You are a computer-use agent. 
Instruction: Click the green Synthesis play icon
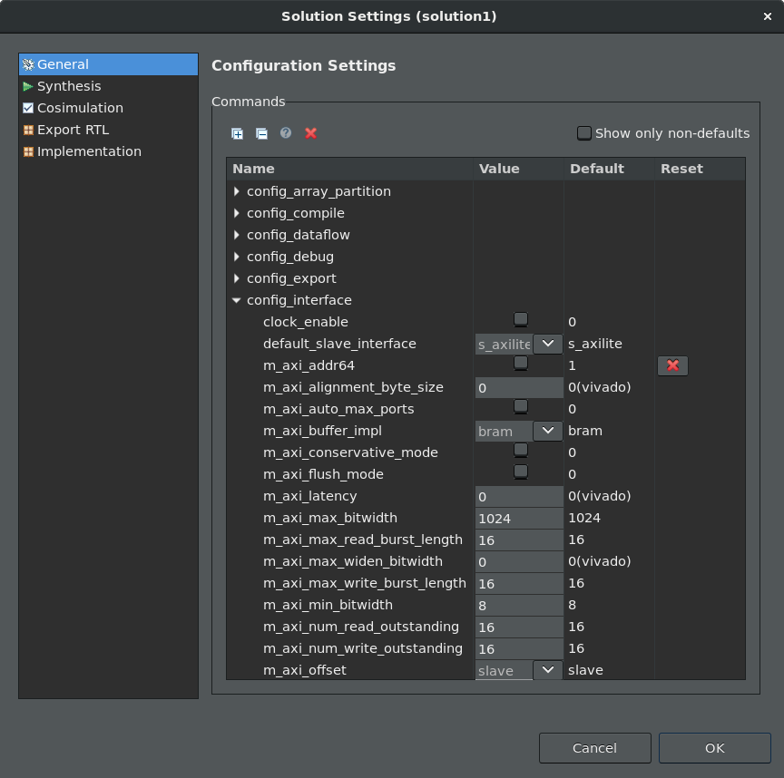[x=28, y=86]
